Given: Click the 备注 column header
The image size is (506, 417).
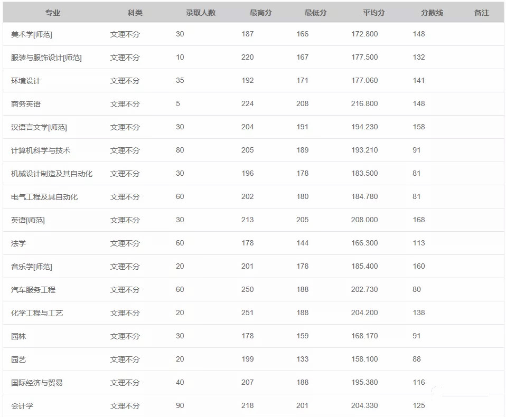Looking at the screenshot, I should click(482, 13).
